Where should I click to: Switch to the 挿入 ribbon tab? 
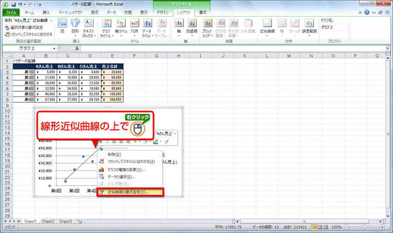(46, 12)
